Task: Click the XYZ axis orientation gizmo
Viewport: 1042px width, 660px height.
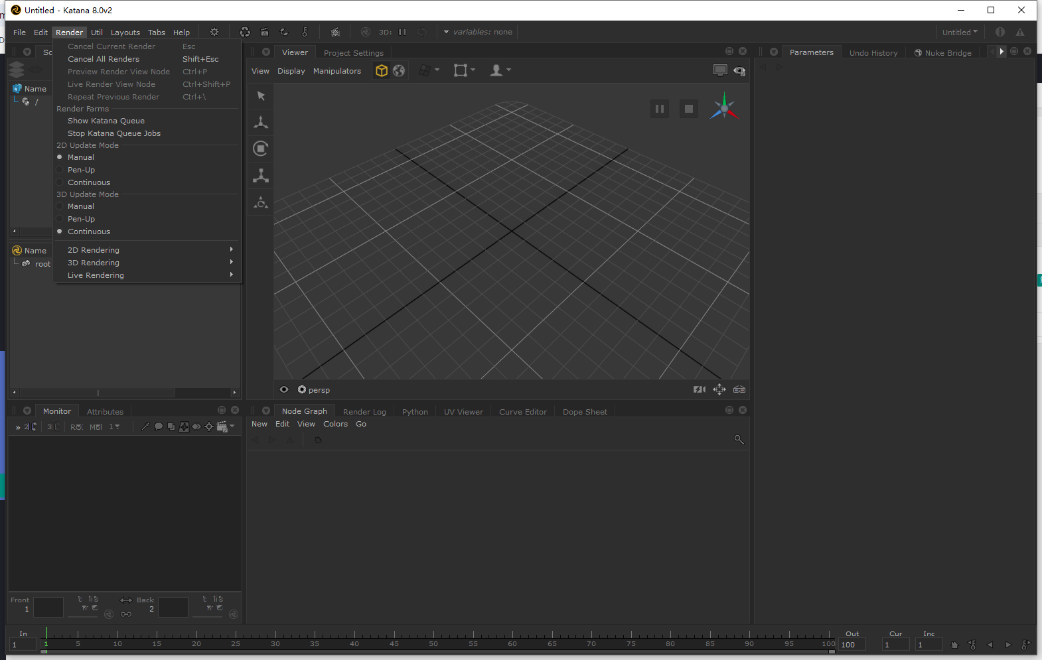Action: (724, 108)
